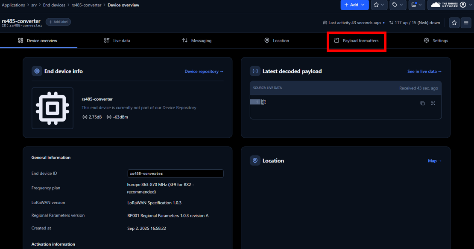Select the tag icon in the top bar
The image size is (474, 249).
click(x=395, y=5)
